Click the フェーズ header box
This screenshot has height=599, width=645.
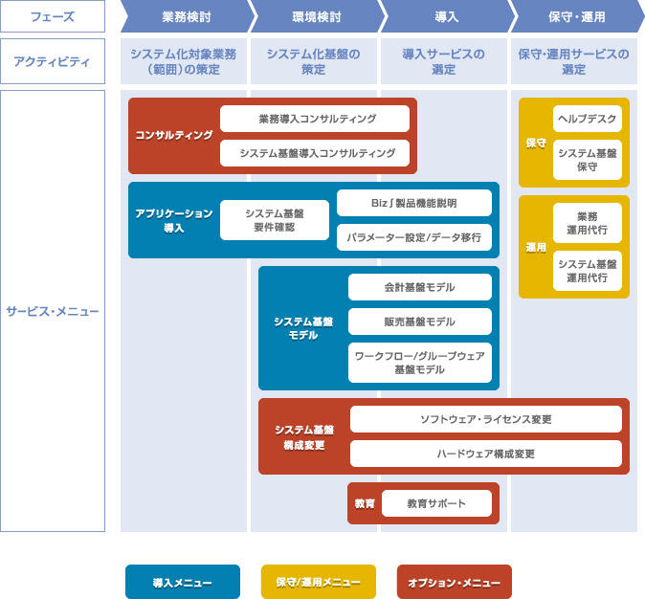tap(53, 16)
